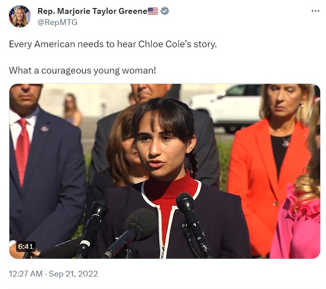Open the three-dot more options menu
Screen dimensions: 326x289
click(x=315, y=11)
